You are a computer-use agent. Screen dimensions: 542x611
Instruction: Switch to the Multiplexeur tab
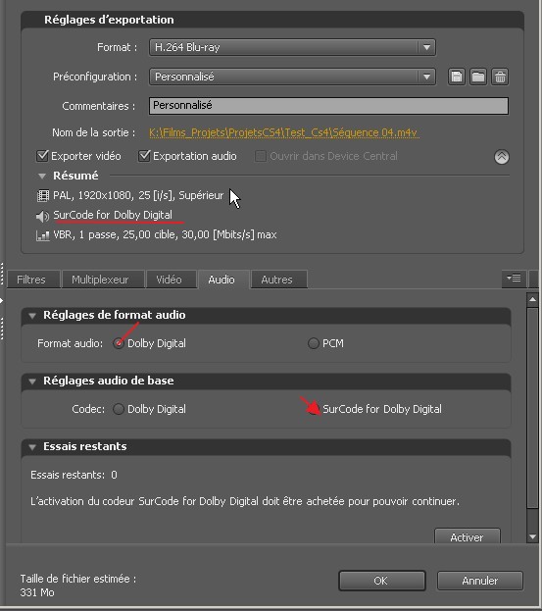click(100, 280)
